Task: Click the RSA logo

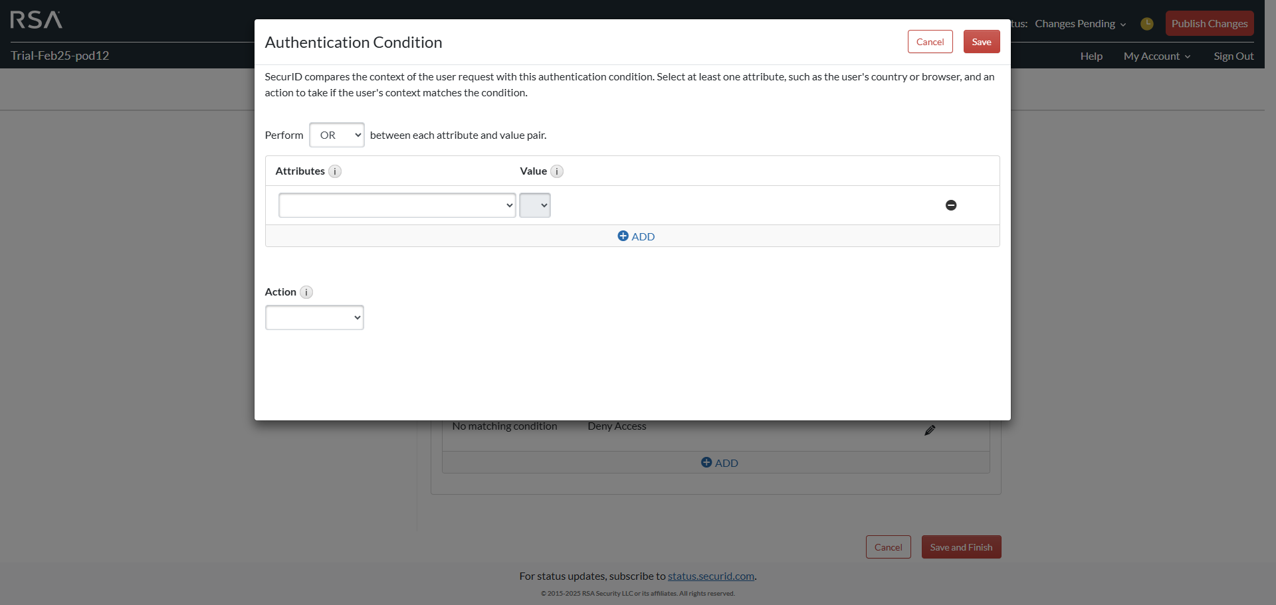Action: 36,20
